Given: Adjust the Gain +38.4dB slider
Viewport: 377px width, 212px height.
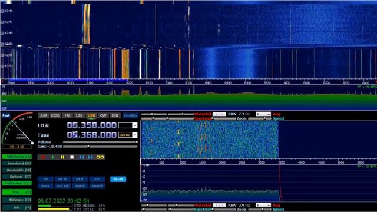Looking at the screenshot, I should click(x=100, y=147).
